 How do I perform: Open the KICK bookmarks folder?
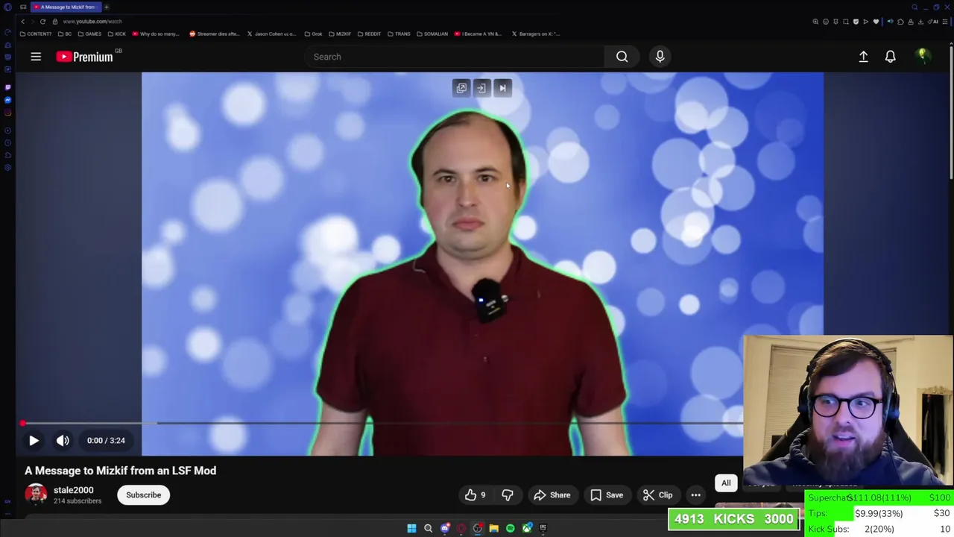(x=116, y=34)
